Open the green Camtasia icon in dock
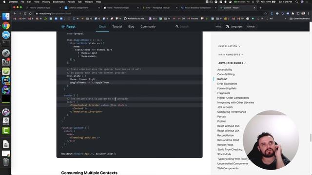The height and width of the screenshot is (175, 312). click(x=6, y=131)
